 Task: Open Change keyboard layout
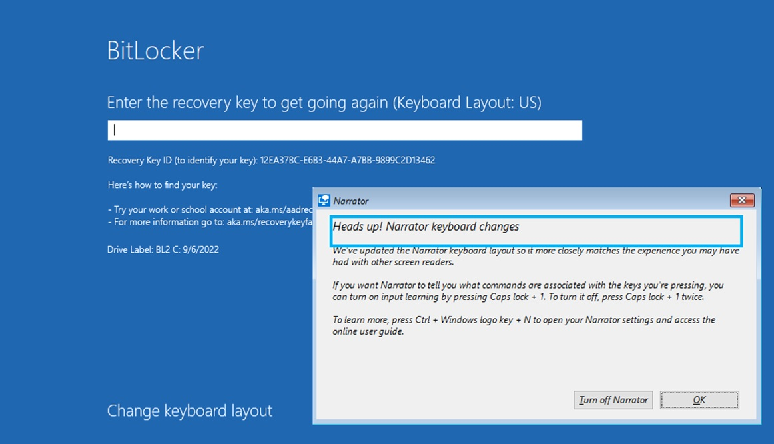click(189, 411)
